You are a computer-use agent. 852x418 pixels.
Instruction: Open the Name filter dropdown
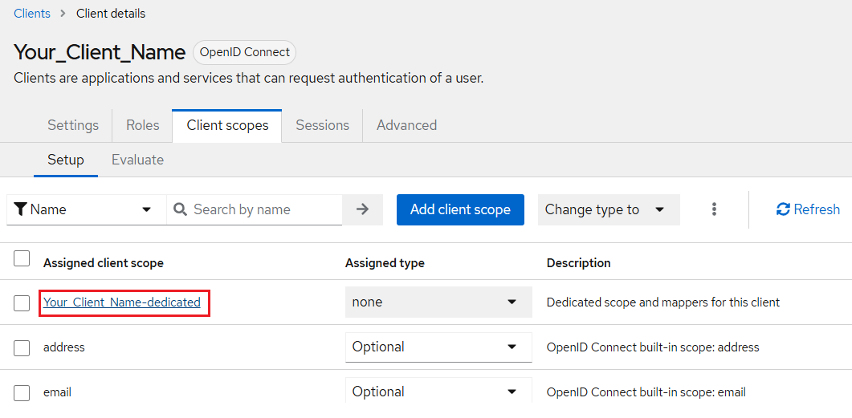coord(85,209)
